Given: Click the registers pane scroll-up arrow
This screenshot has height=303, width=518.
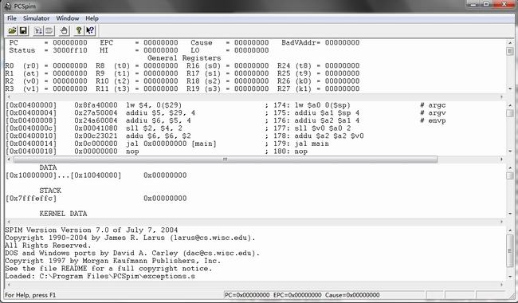Looking at the screenshot, I should [510, 42].
